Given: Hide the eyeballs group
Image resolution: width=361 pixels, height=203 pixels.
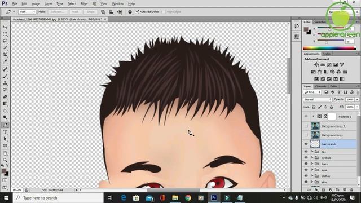Looking at the screenshot, I should coord(306,158).
